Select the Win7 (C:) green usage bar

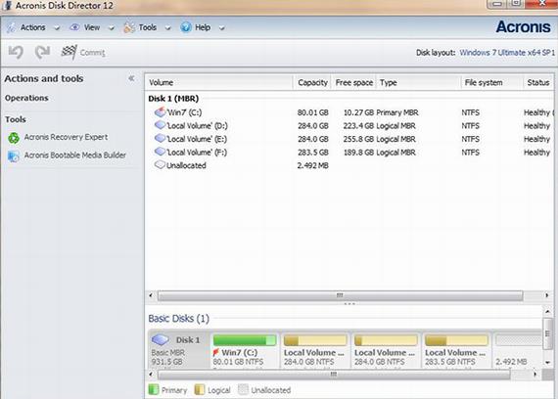pos(245,340)
